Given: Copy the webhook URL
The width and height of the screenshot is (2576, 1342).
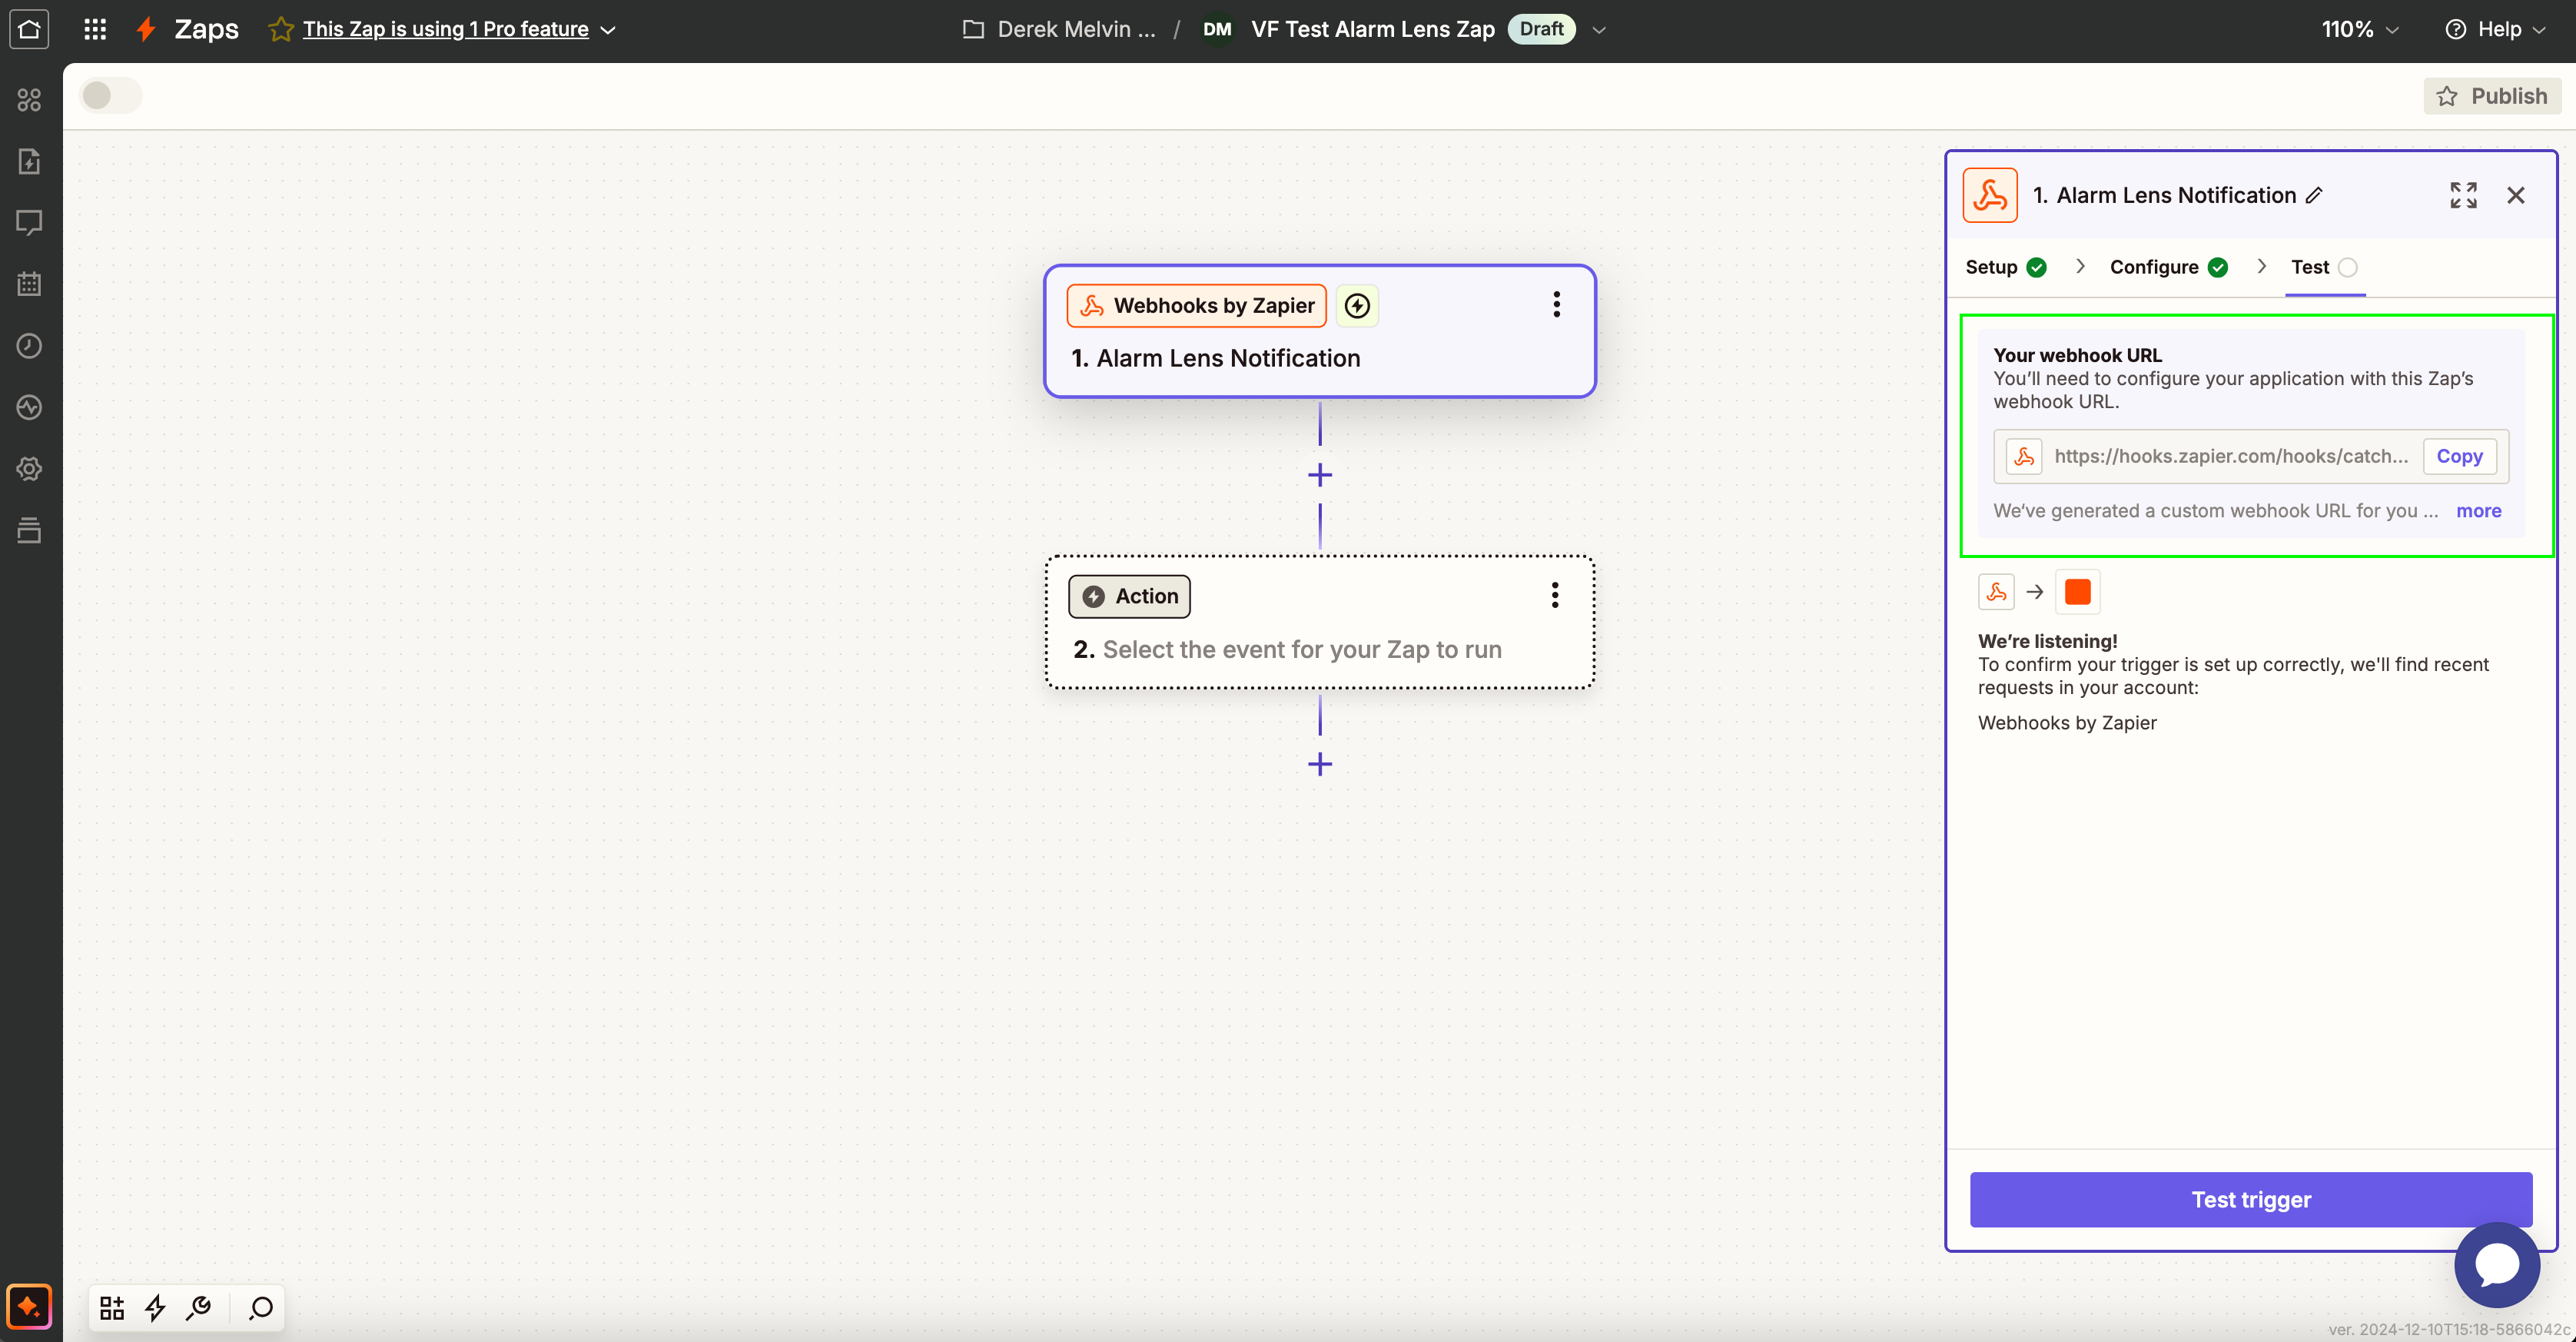Looking at the screenshot, I should [2459, 456].
